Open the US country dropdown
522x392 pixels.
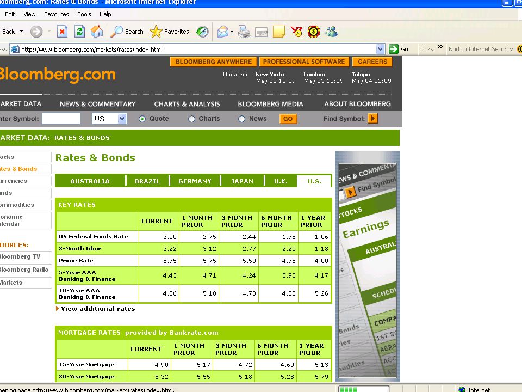[122, 119]
